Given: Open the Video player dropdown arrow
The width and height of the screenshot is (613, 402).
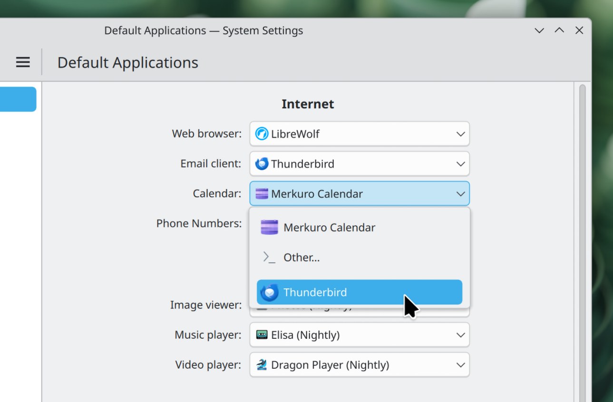Looking at the screenshot, I should [460, 365].
